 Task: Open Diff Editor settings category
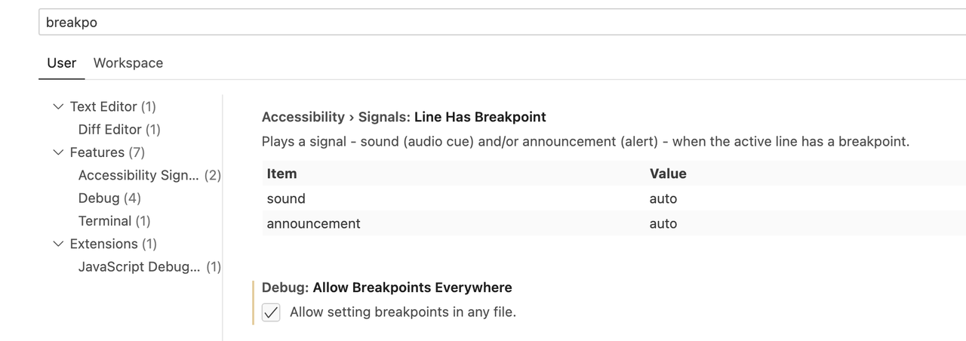click(x=110, y=130)
